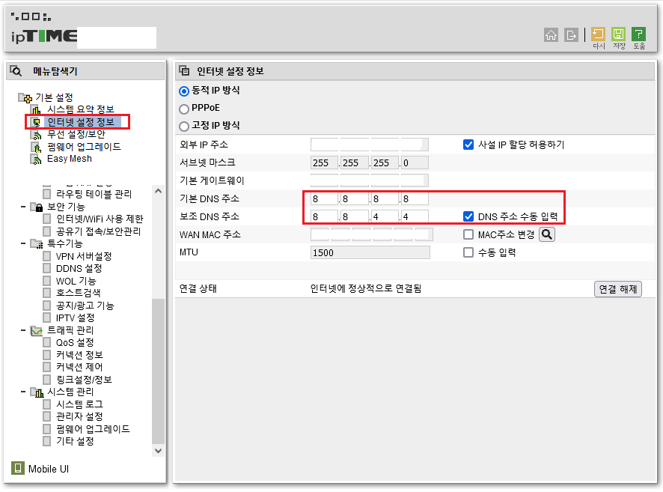Image resolution: width=663 pixels, height=492 pixels.
Task: Click the menu tree scrollbar thumb
Action: 158,371
